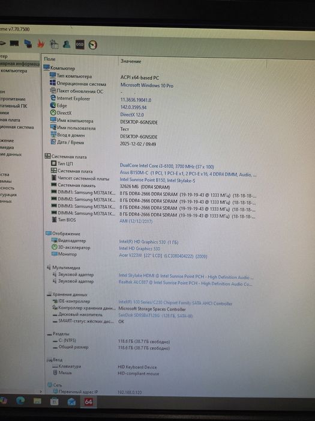
Task: Launch the system stability test flame icon
Action: click(x=41, y=44)
